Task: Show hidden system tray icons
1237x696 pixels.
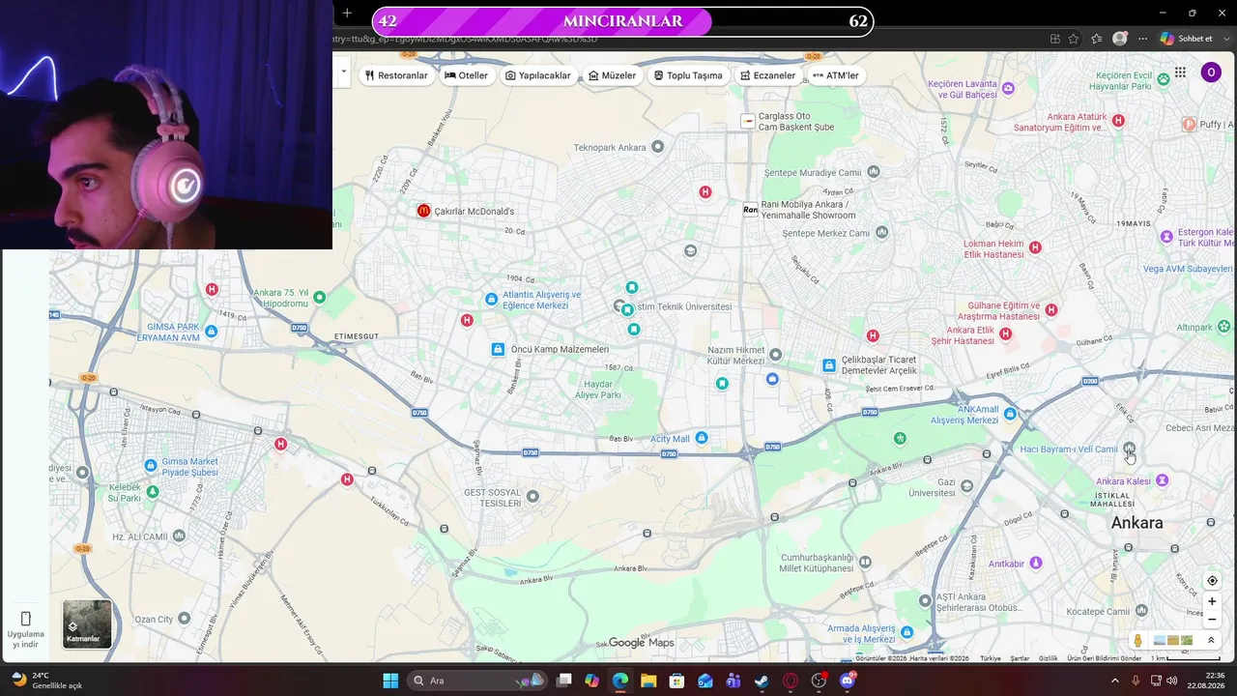Action: click(x=1114, y=681)
